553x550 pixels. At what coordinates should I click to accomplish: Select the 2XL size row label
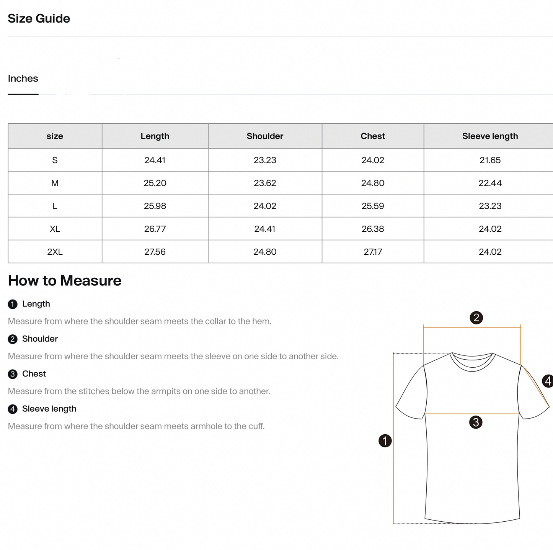click(x=55, y=252)
